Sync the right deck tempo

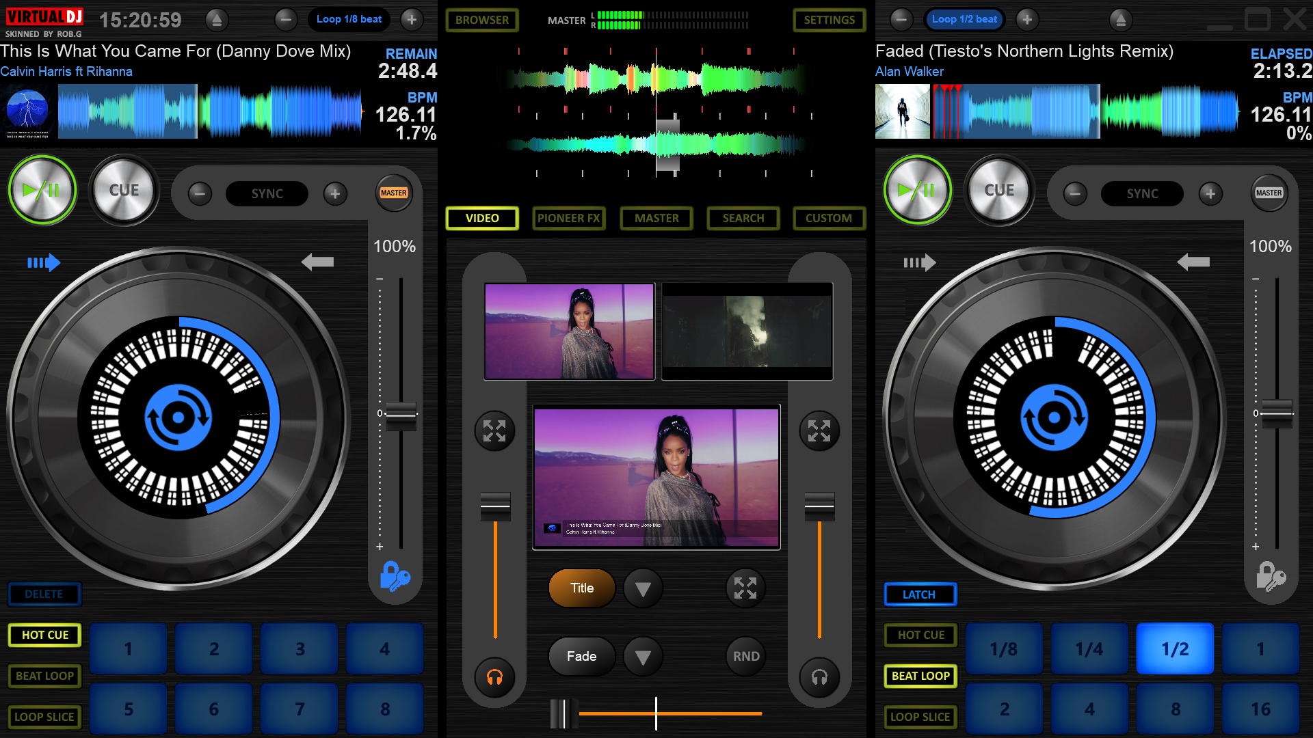coord(1142,193)
